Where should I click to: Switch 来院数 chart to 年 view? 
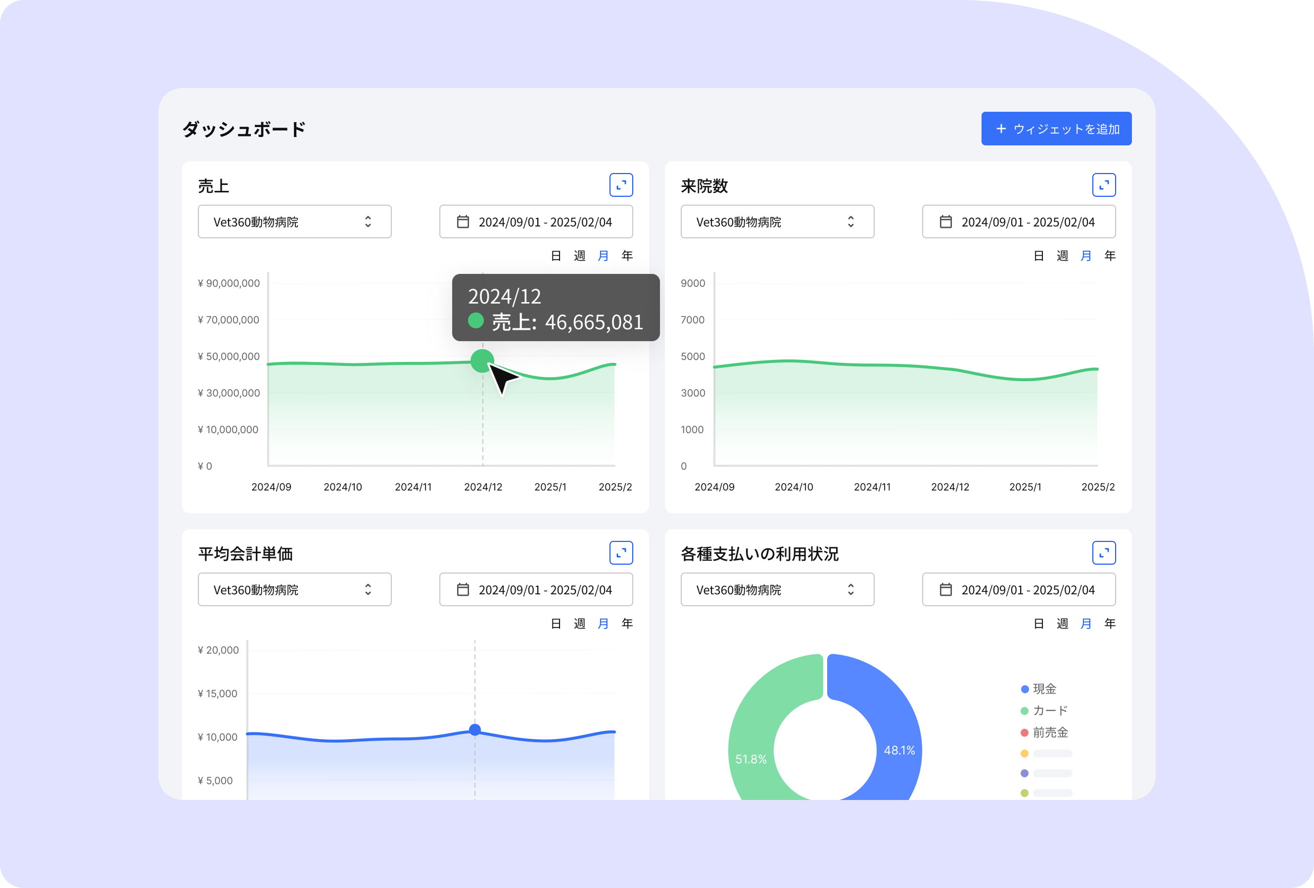coord(1110,256)
